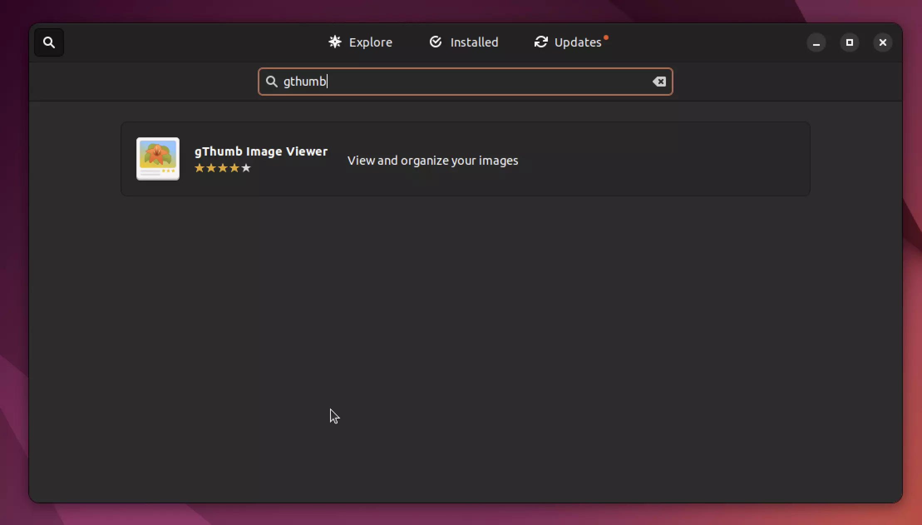This screenshot has height=525, width=922.
Task: Clear the search field with backspace icon
Action: coord(659,82)
